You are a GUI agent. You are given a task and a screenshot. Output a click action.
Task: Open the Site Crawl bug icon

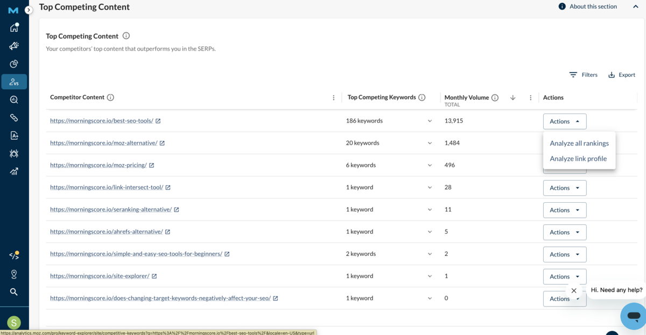click(x=14, y=154)
